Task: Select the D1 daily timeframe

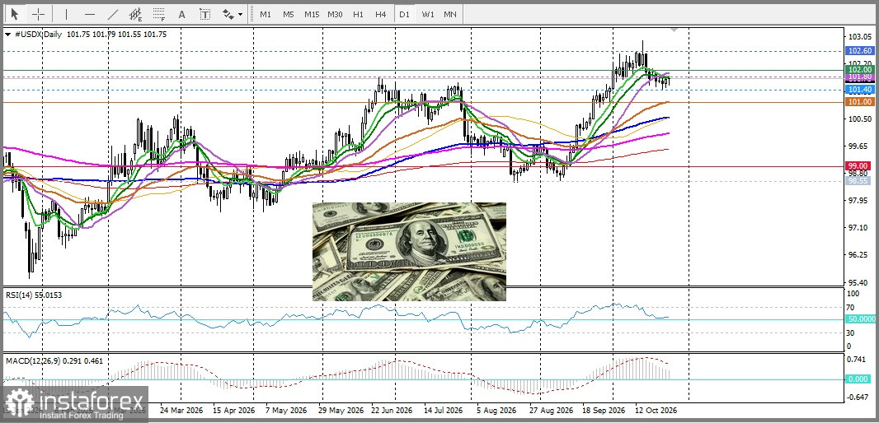Action: pyautogui.click(x=404, y=15)
